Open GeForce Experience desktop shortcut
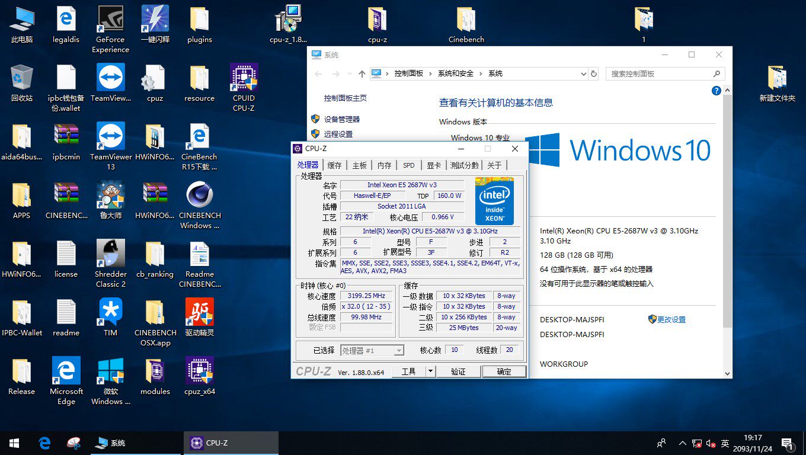The width and height of the screenshot is (806, 455). 111,29
